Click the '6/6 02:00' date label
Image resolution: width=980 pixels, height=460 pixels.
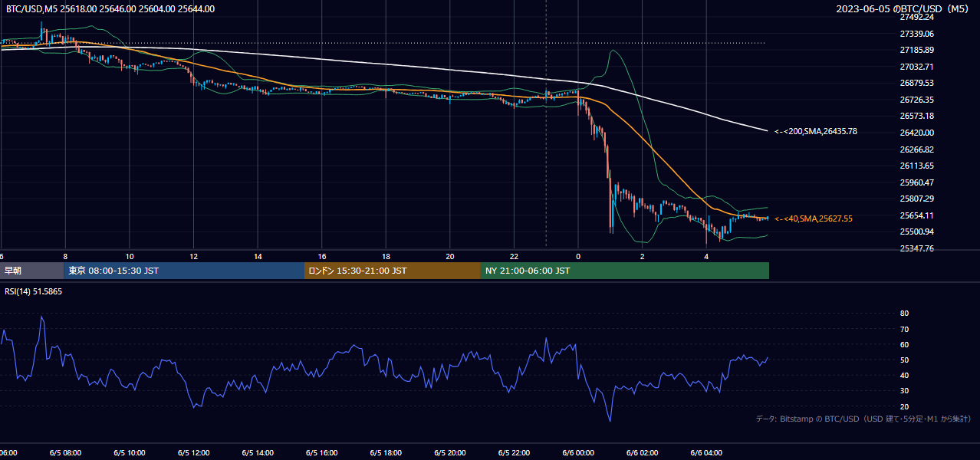643,452
